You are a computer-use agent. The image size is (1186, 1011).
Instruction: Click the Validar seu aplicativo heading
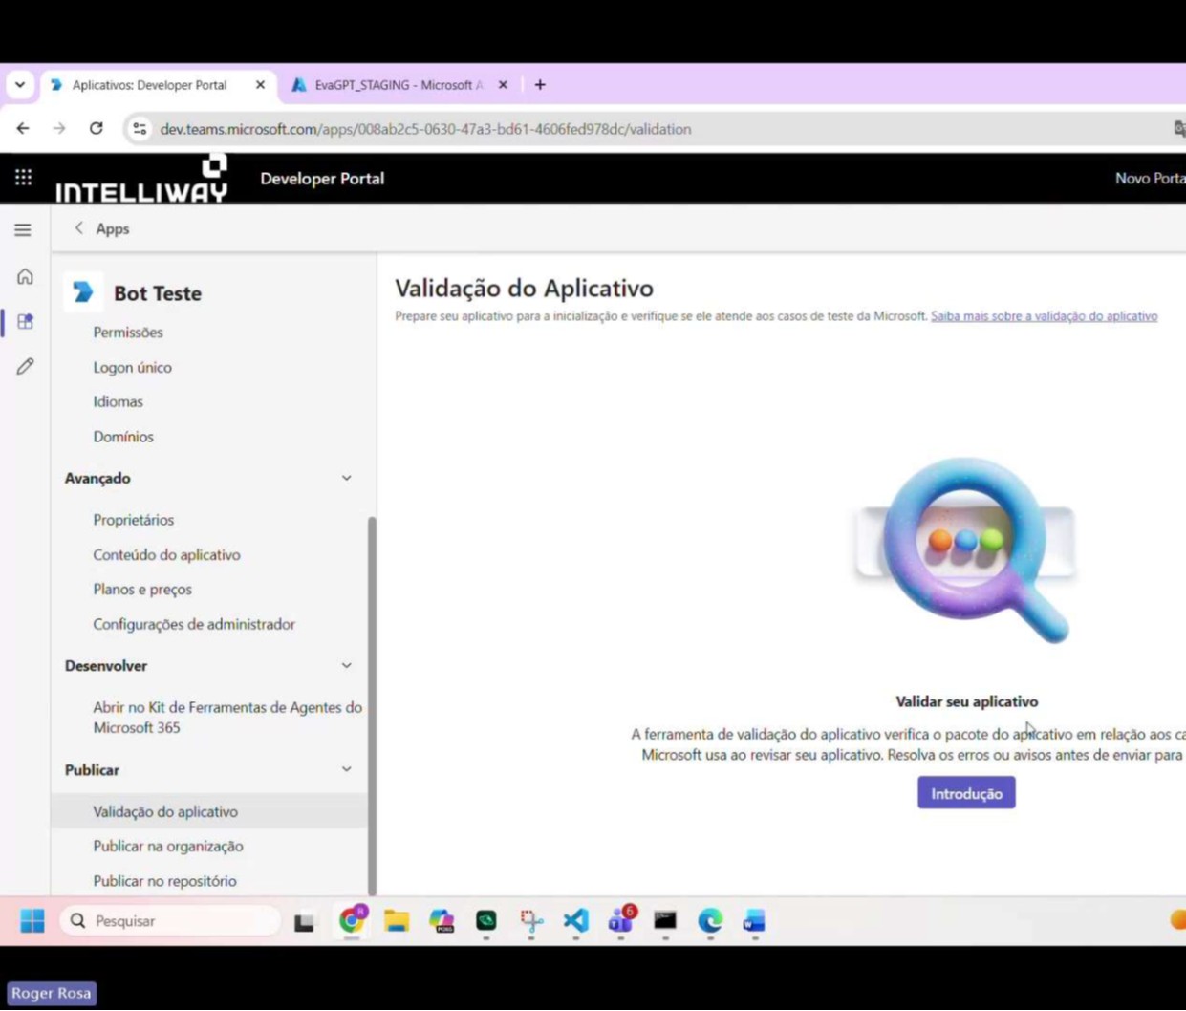point(966,701)
